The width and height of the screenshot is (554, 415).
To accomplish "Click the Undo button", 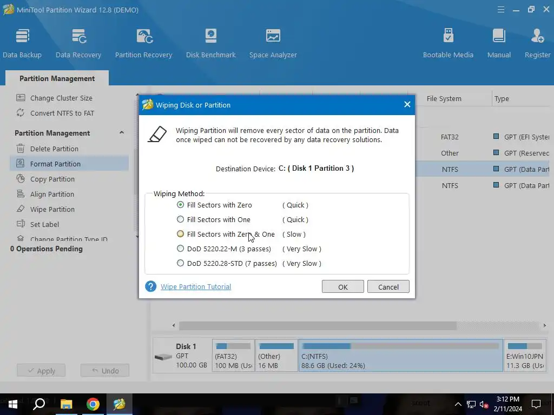I will click(105, 371).
